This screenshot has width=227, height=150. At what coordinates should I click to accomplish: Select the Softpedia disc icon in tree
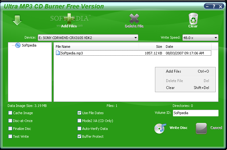point(18,45)
